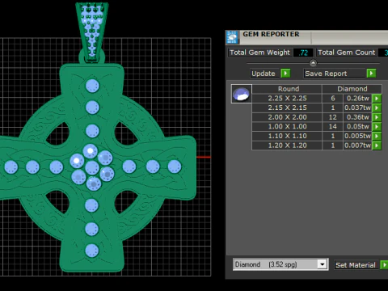Select the topmost gem on the cross
This screenshot has width=388, height=291.
click(x=92, y=86)
